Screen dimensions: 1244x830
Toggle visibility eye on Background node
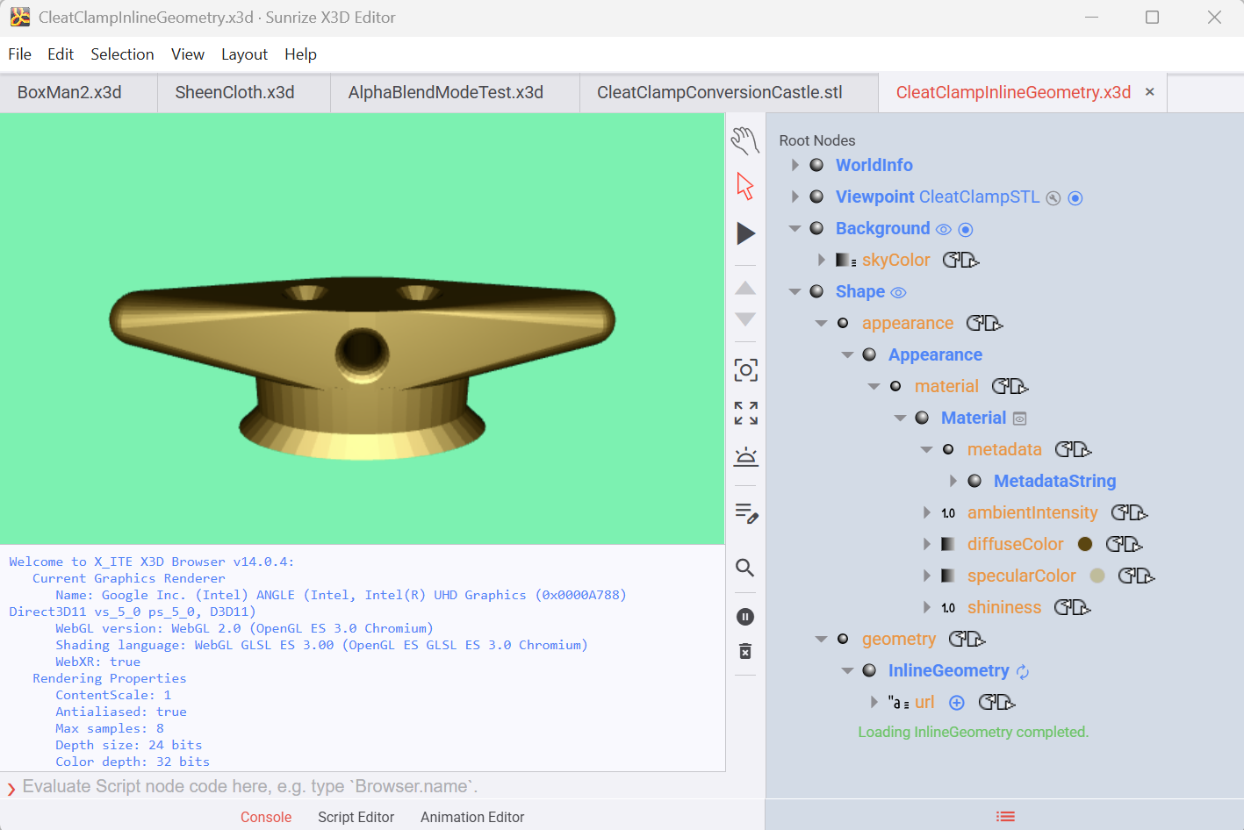[943, 230]
